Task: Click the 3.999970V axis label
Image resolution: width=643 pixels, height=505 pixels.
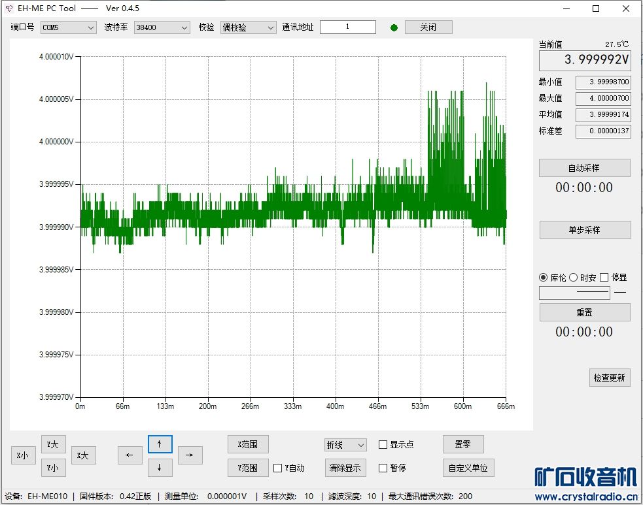Action: [x=57, y=397]
